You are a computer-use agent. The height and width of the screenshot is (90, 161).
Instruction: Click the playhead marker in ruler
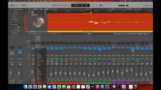91,12
